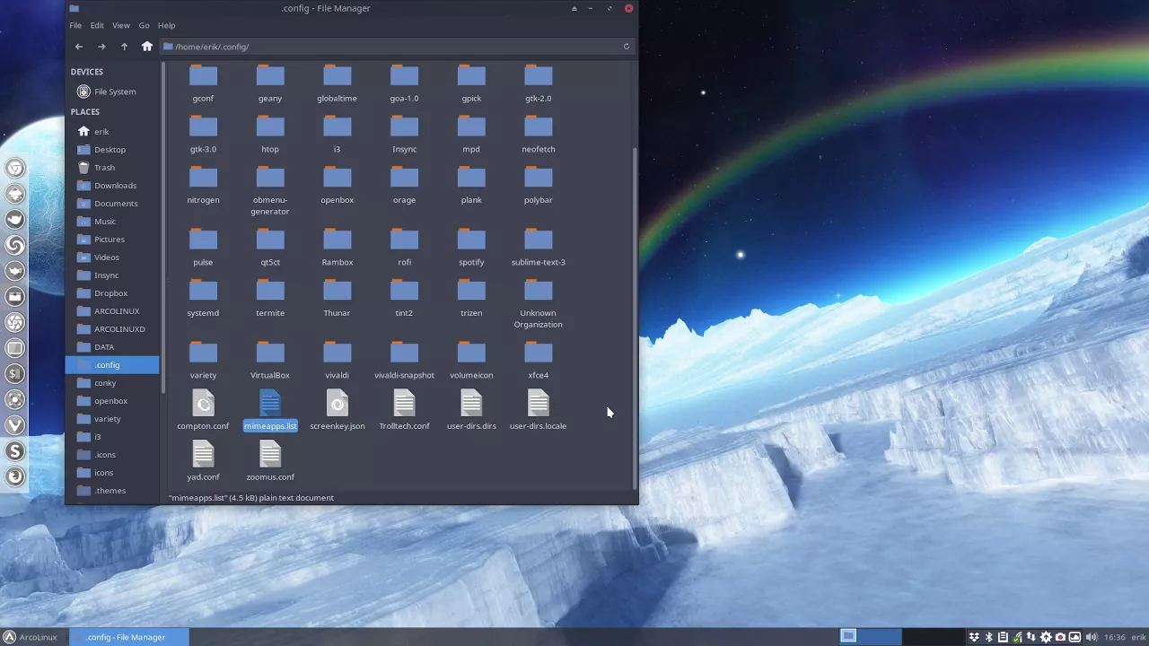Go back to previous folder
The width and height of the screenshot is (1149, 646).
79,47
